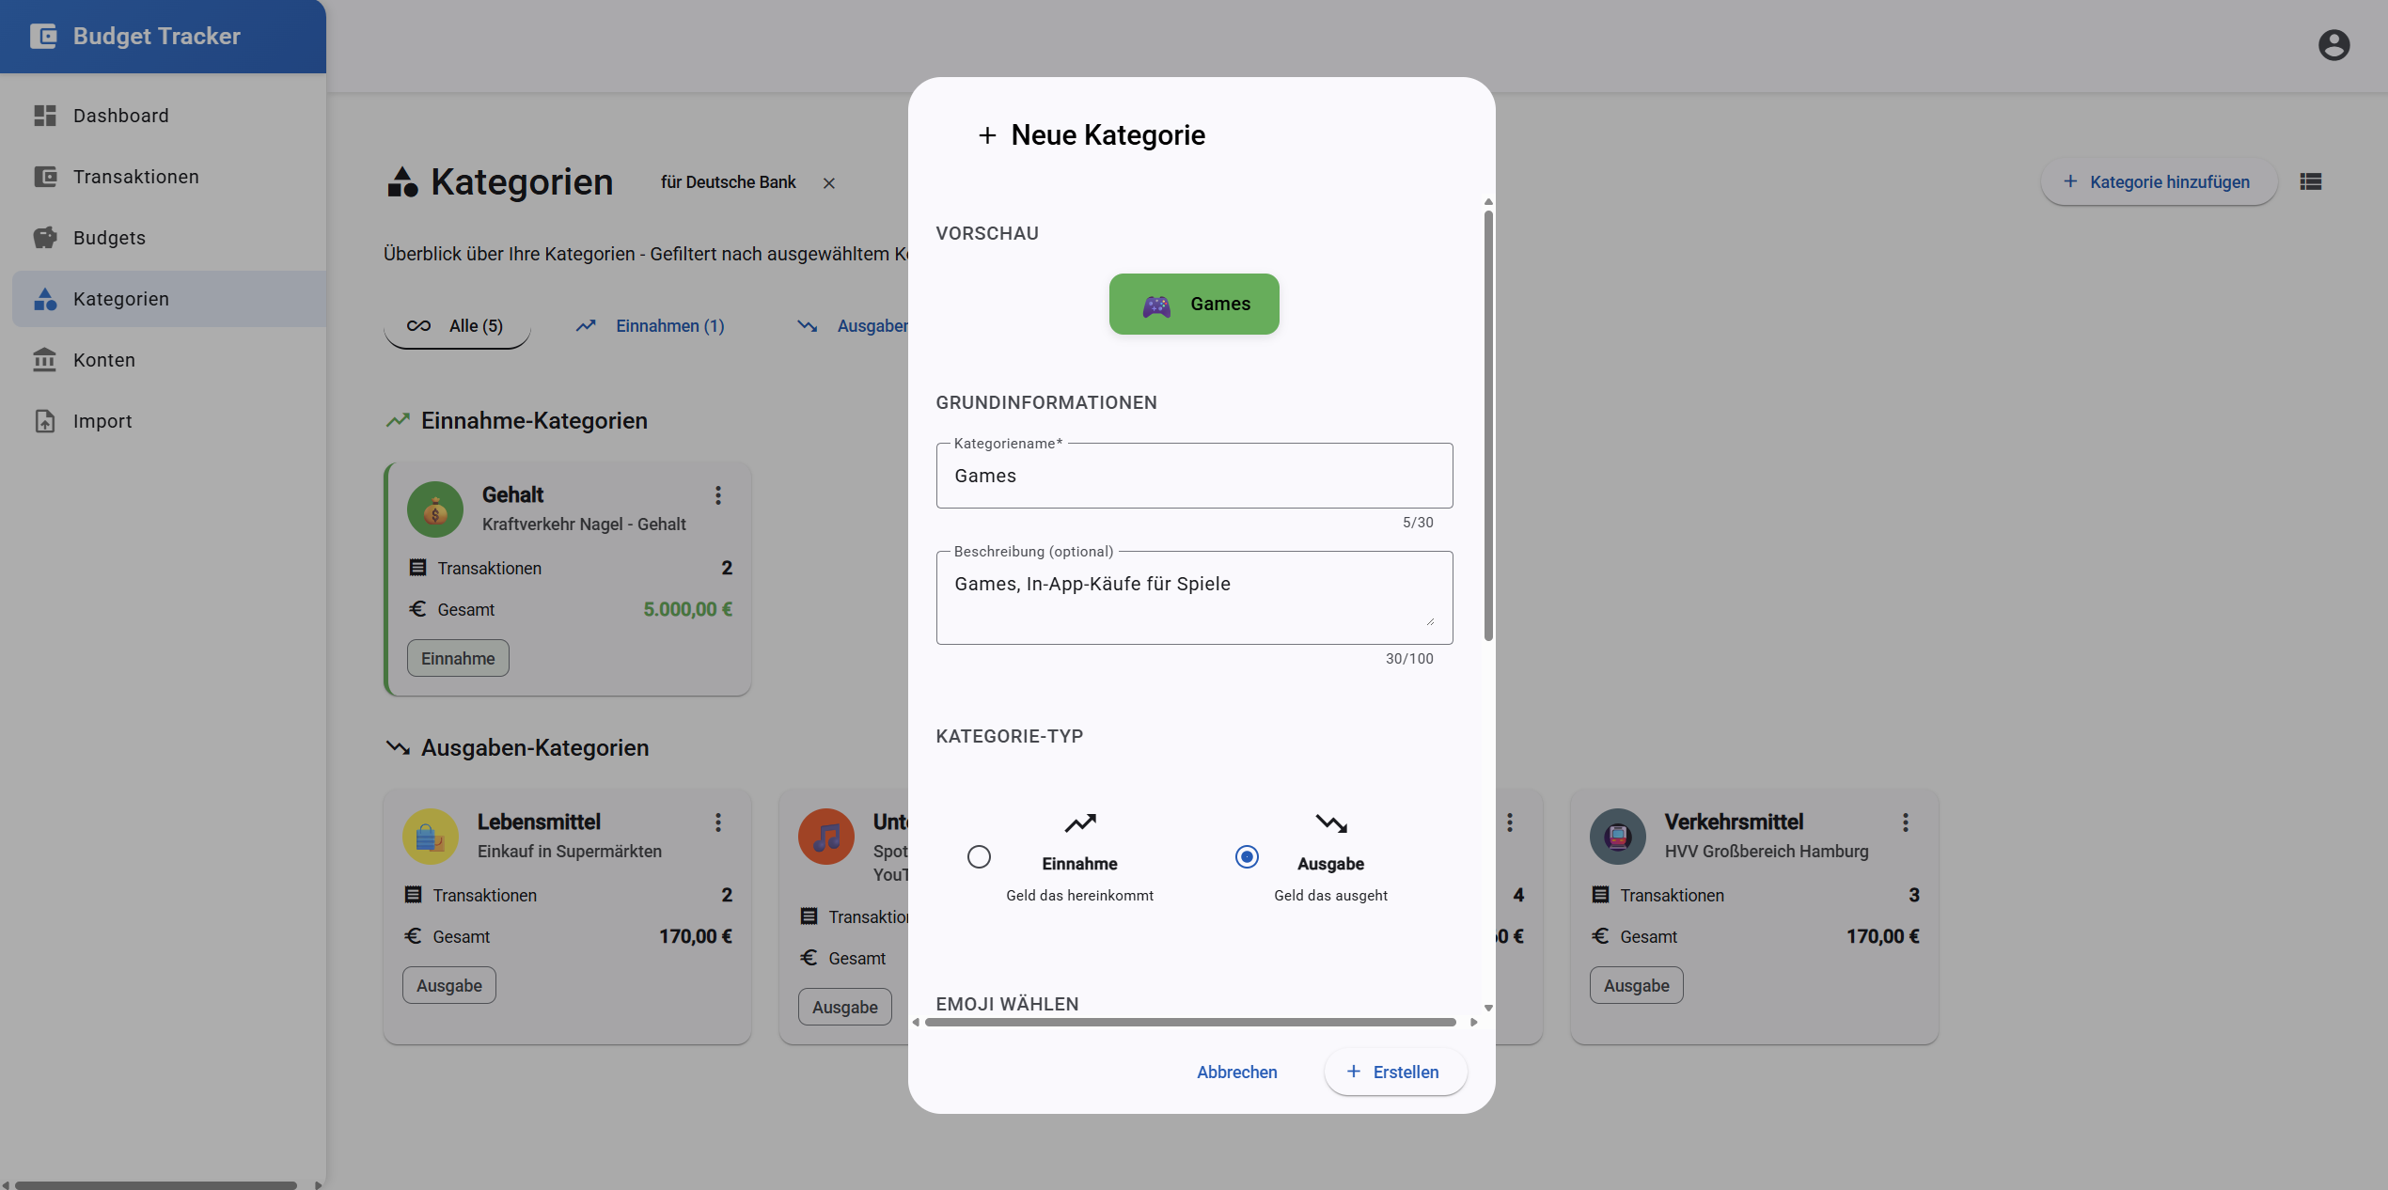Screen dimensions: 2388x1190
Task: Open the three-dot menu on the Lebensmittel card
Action: (718, 822)
